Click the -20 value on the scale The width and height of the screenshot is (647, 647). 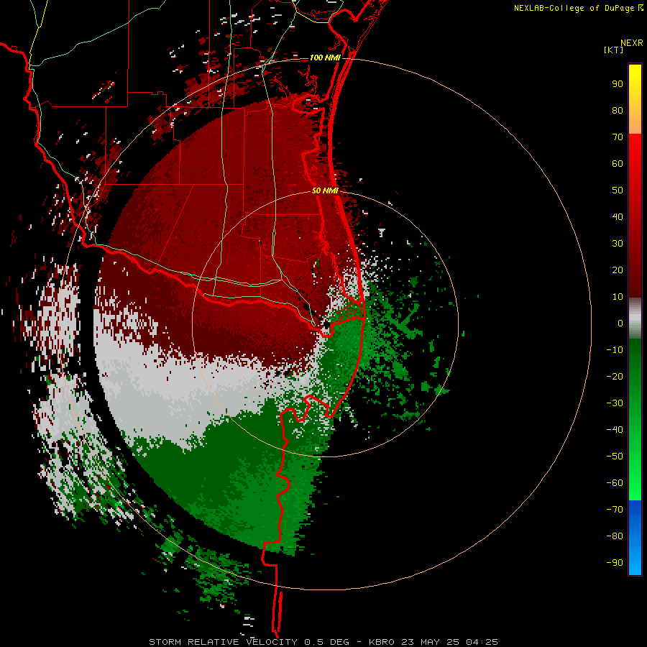pyautogui.click(x=615, y=377)
